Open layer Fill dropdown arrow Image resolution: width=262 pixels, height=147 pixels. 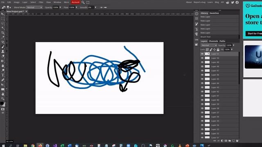click(232, 50)
